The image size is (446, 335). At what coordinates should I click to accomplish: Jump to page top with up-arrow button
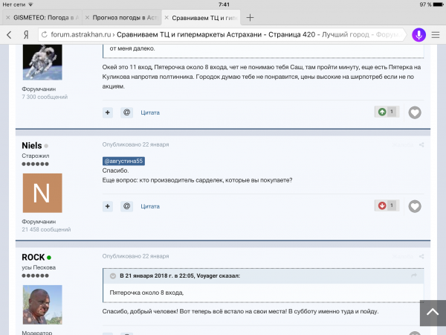point(433,313)
